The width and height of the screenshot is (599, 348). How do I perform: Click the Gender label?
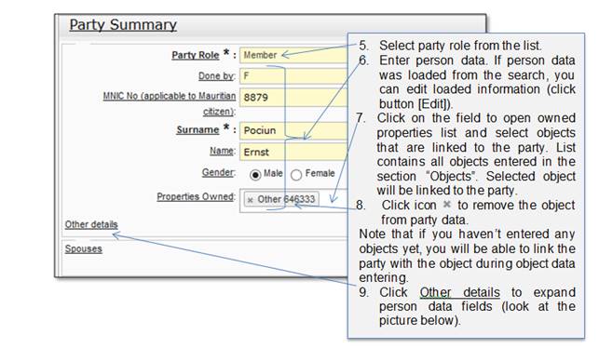218,172
